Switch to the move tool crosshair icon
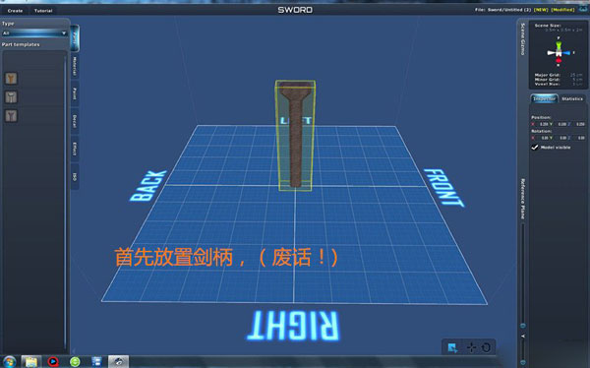 (x=471, y=347)
